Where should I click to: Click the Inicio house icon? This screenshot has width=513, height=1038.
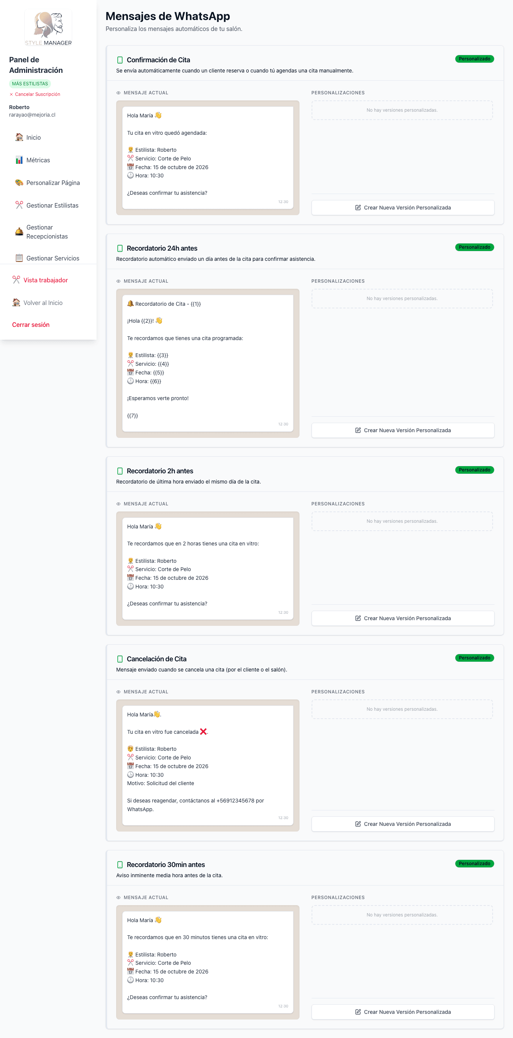point(19,137)
